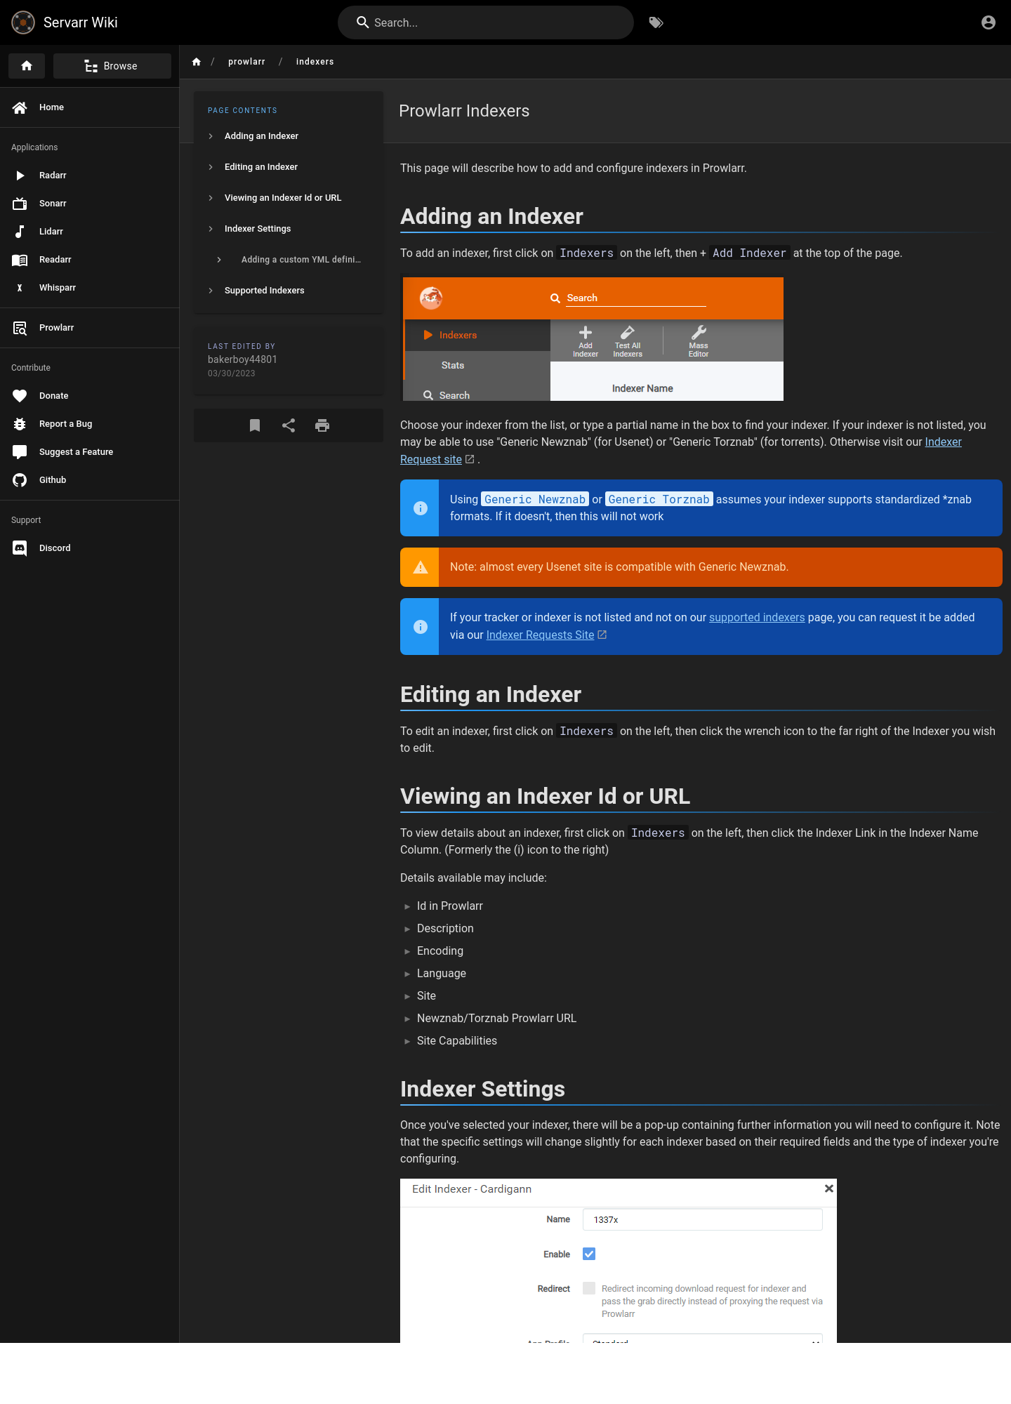Open Whisparr from Applications menu
This screenshot has width=1011, height=1404.
tap(90, 288)
